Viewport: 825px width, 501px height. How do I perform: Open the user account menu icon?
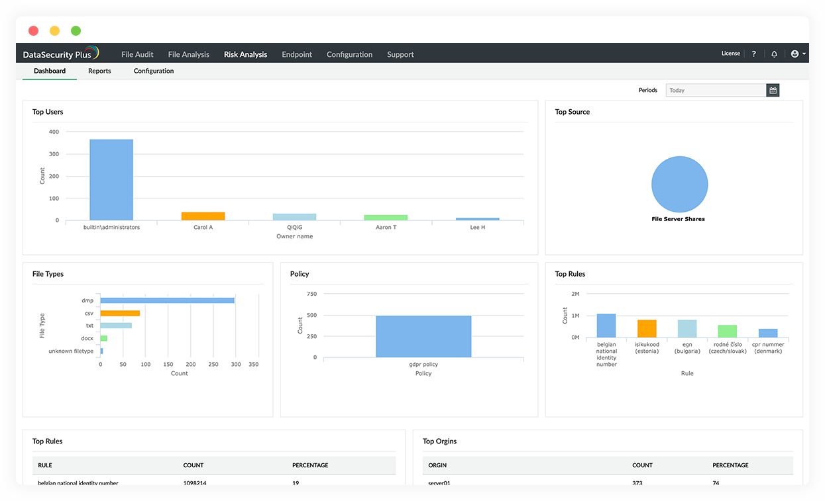798,54
